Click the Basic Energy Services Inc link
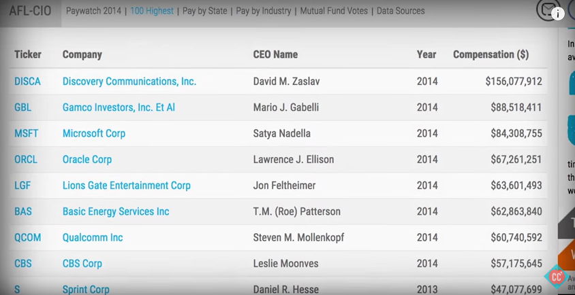The width and height of the screenshot is (575, 295). (x=116, y=211)
